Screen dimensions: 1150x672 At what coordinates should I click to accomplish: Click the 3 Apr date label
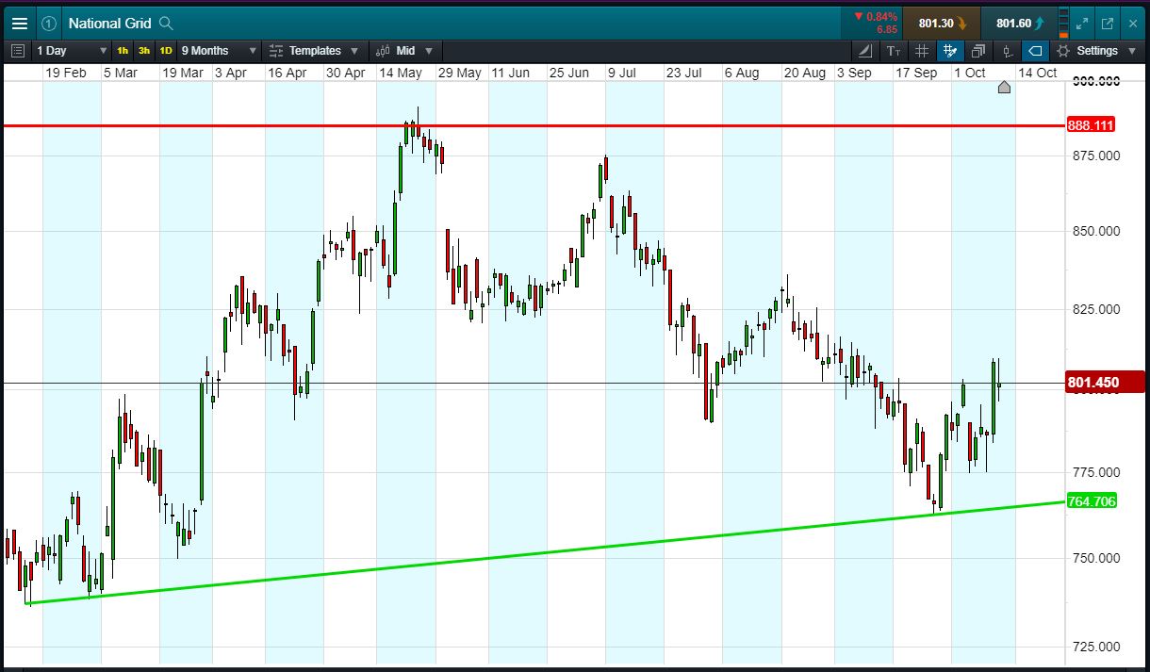pos(231,73)
